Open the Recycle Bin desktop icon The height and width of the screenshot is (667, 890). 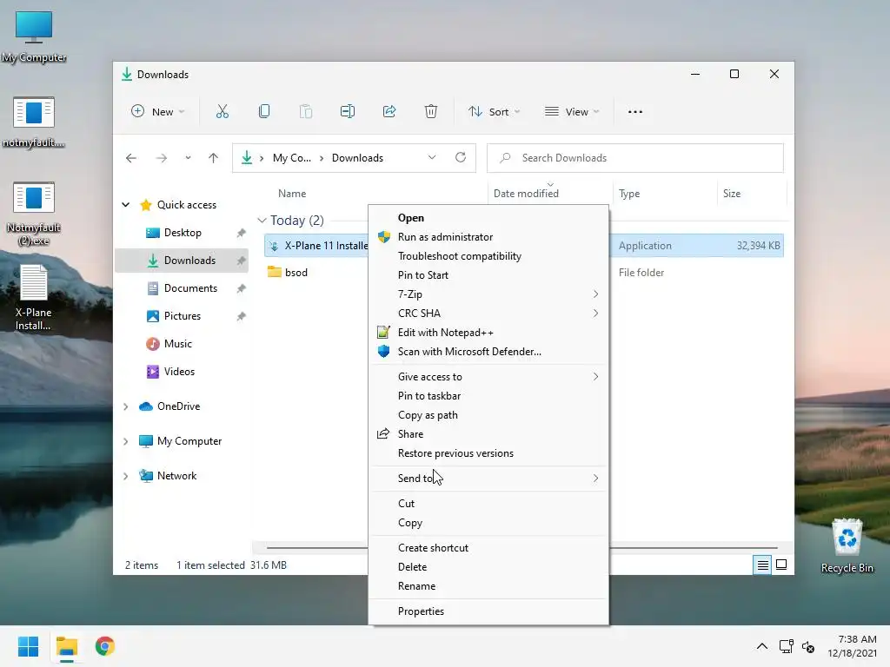[847, 545]
